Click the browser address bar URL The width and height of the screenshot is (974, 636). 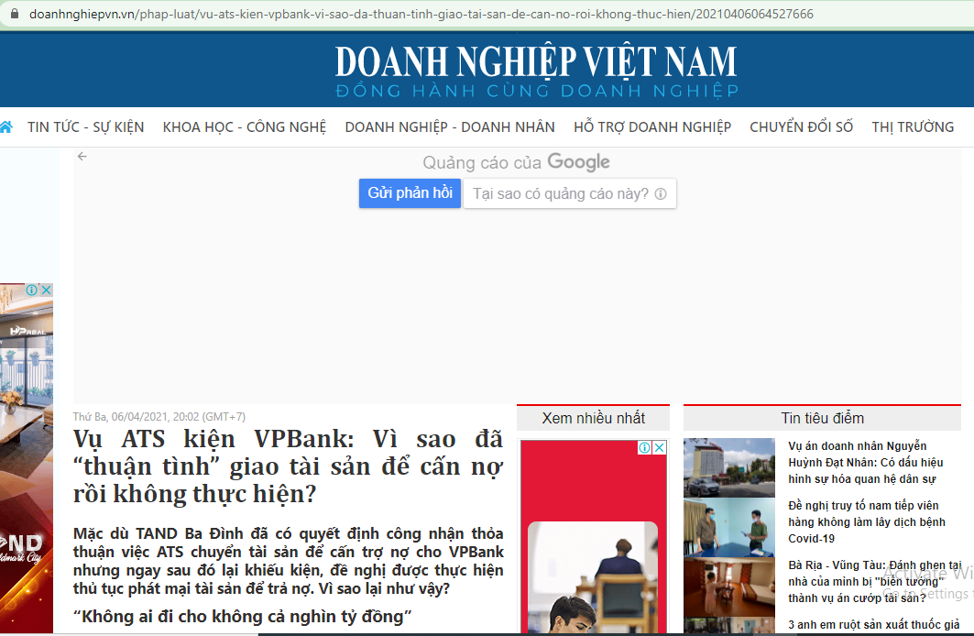(421, 14)
